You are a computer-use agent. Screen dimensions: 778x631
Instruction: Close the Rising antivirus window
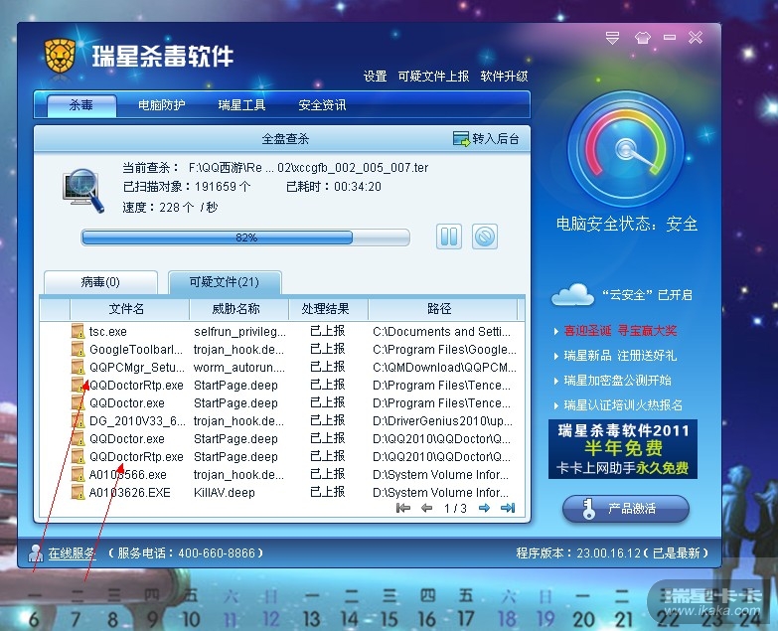coord(696,37)
